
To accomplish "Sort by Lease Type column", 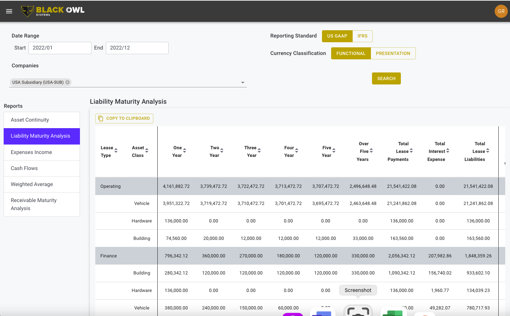I will (116, 150).
